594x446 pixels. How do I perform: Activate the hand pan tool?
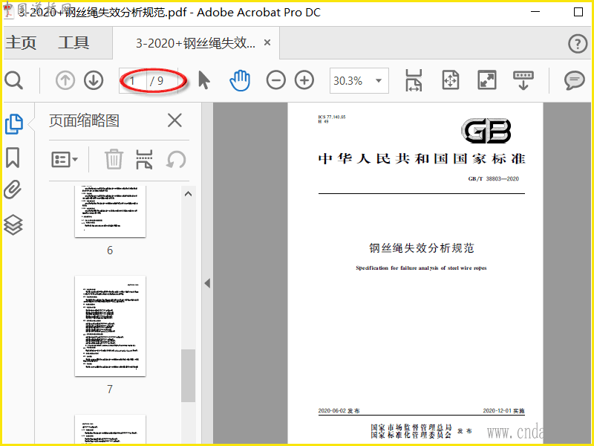pos(240,80)
